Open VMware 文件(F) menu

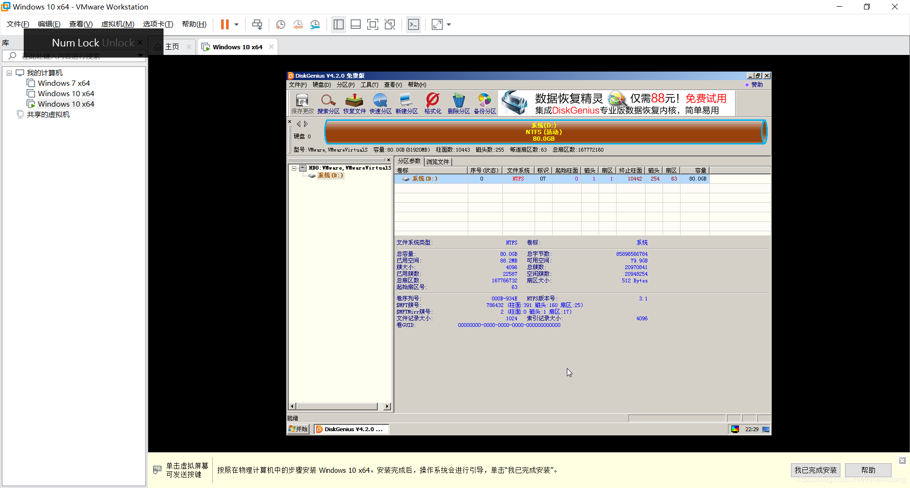point(18,24)
